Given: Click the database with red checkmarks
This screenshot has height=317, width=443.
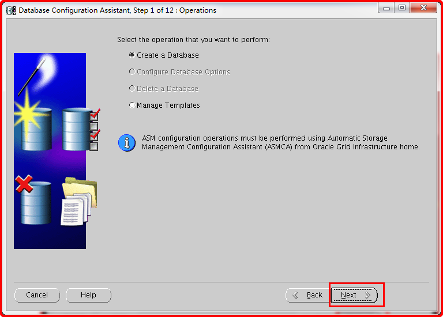Looking at the screenshot, I should click(x=81, y=129).
